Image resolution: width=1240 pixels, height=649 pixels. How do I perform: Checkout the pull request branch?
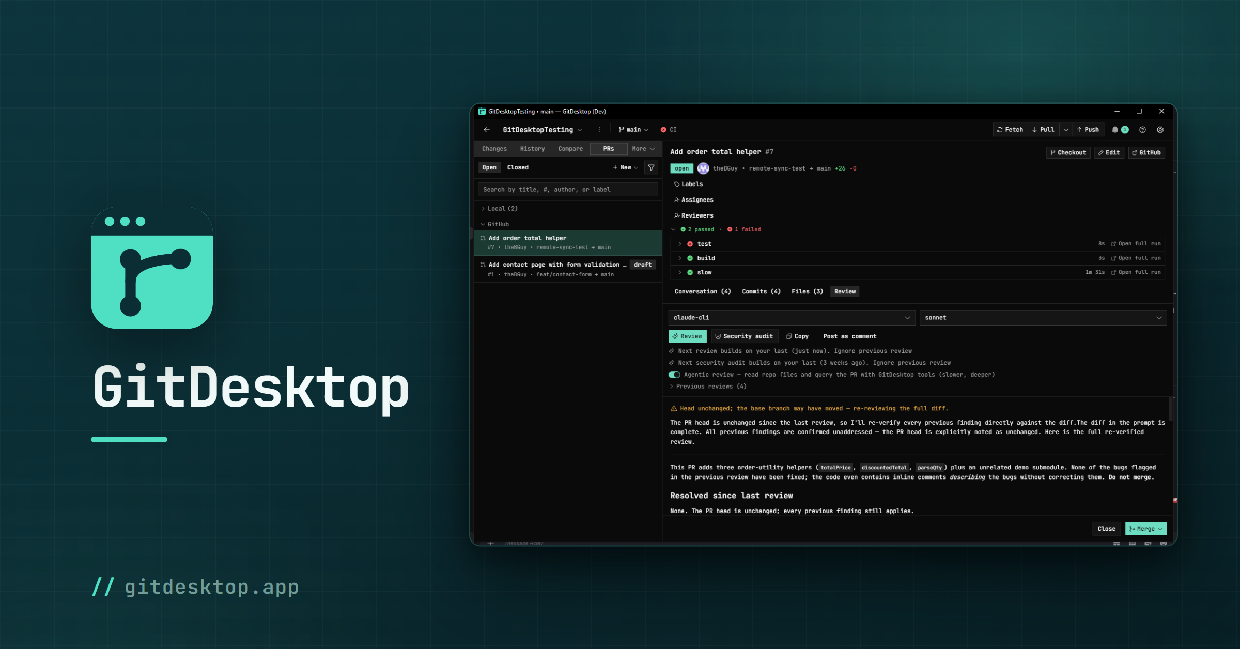1068,152
